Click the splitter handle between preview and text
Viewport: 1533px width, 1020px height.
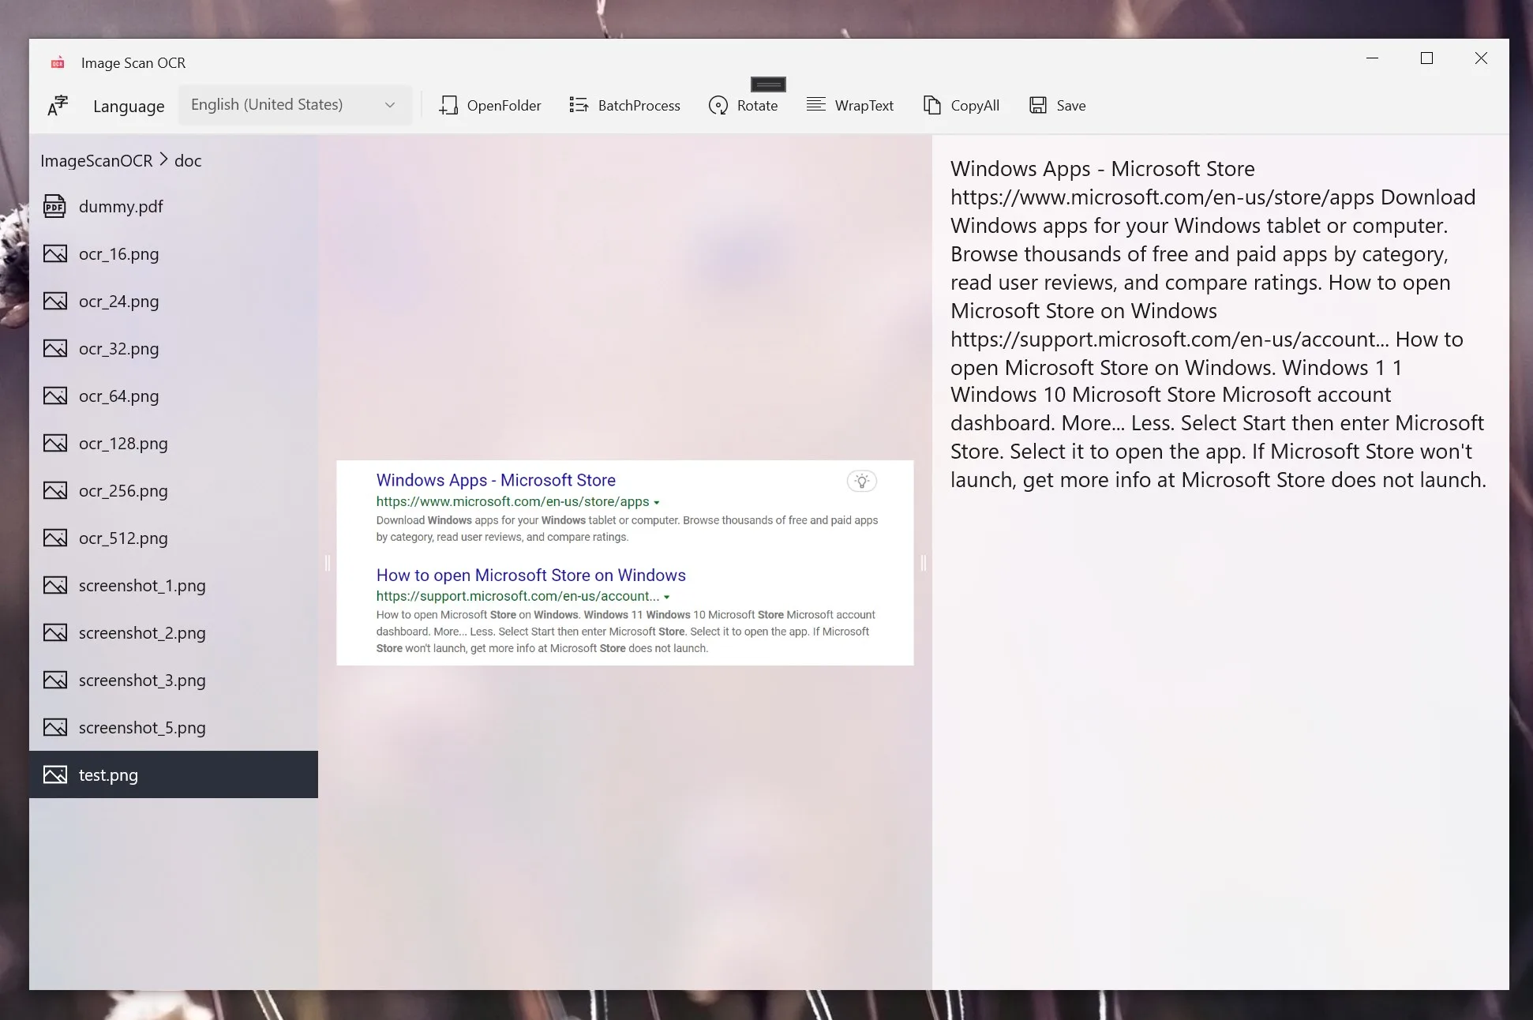[923, 562]
